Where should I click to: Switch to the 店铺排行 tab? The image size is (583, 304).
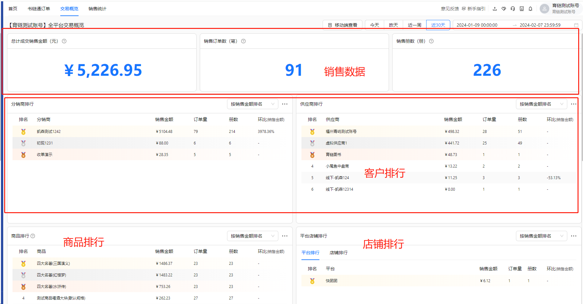point(339,253)
